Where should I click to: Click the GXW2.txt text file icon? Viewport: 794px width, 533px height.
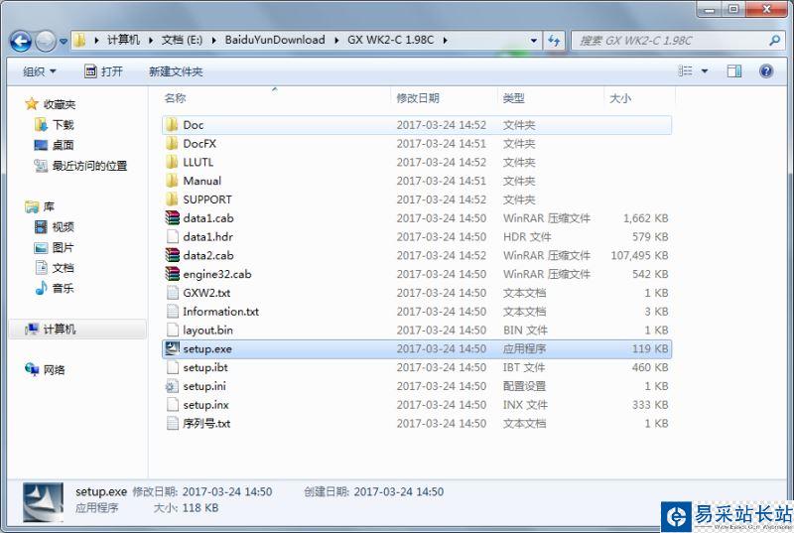click(x=172, y=293)
